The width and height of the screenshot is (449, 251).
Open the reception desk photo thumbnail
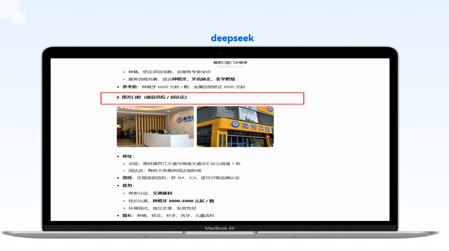(155, 127)
